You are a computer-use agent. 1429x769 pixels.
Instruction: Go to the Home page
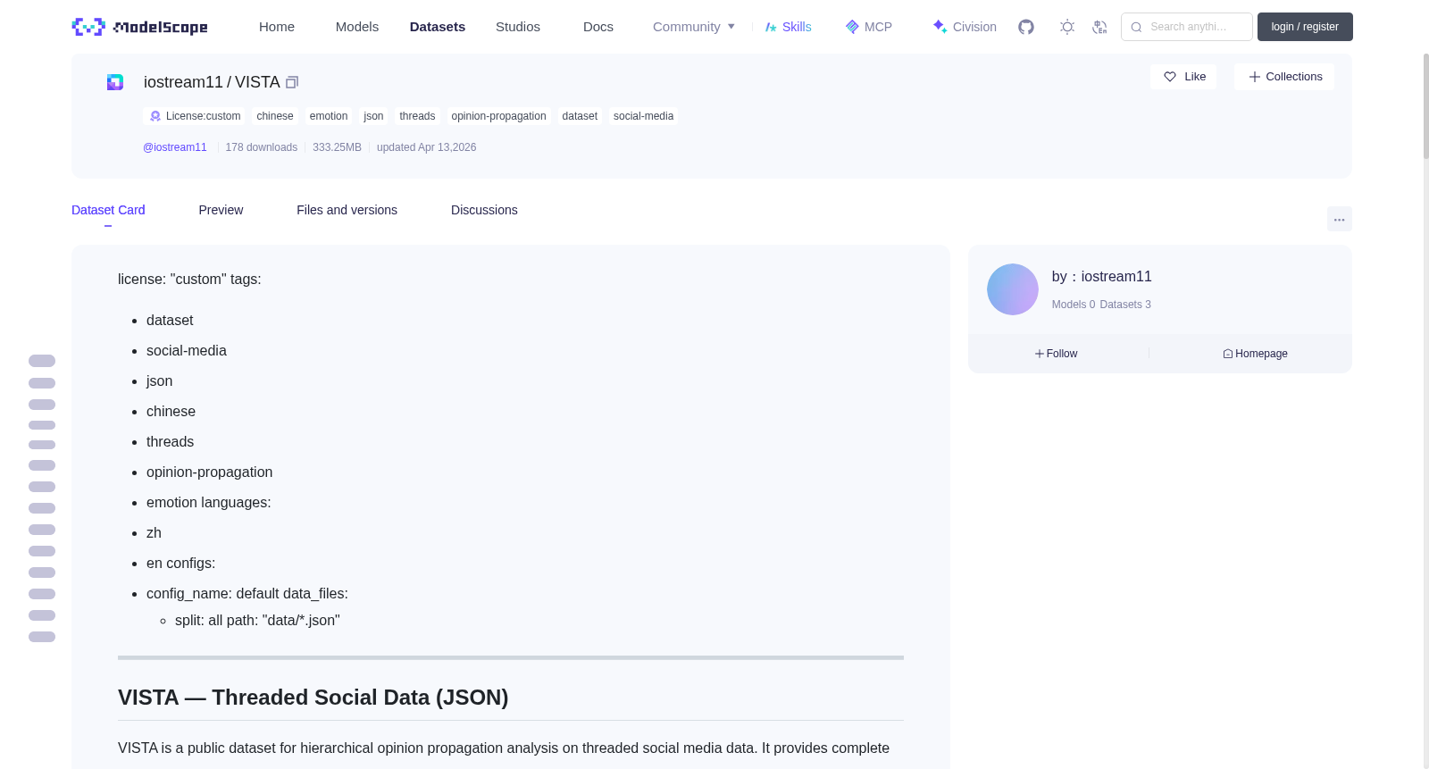[277, 27]
